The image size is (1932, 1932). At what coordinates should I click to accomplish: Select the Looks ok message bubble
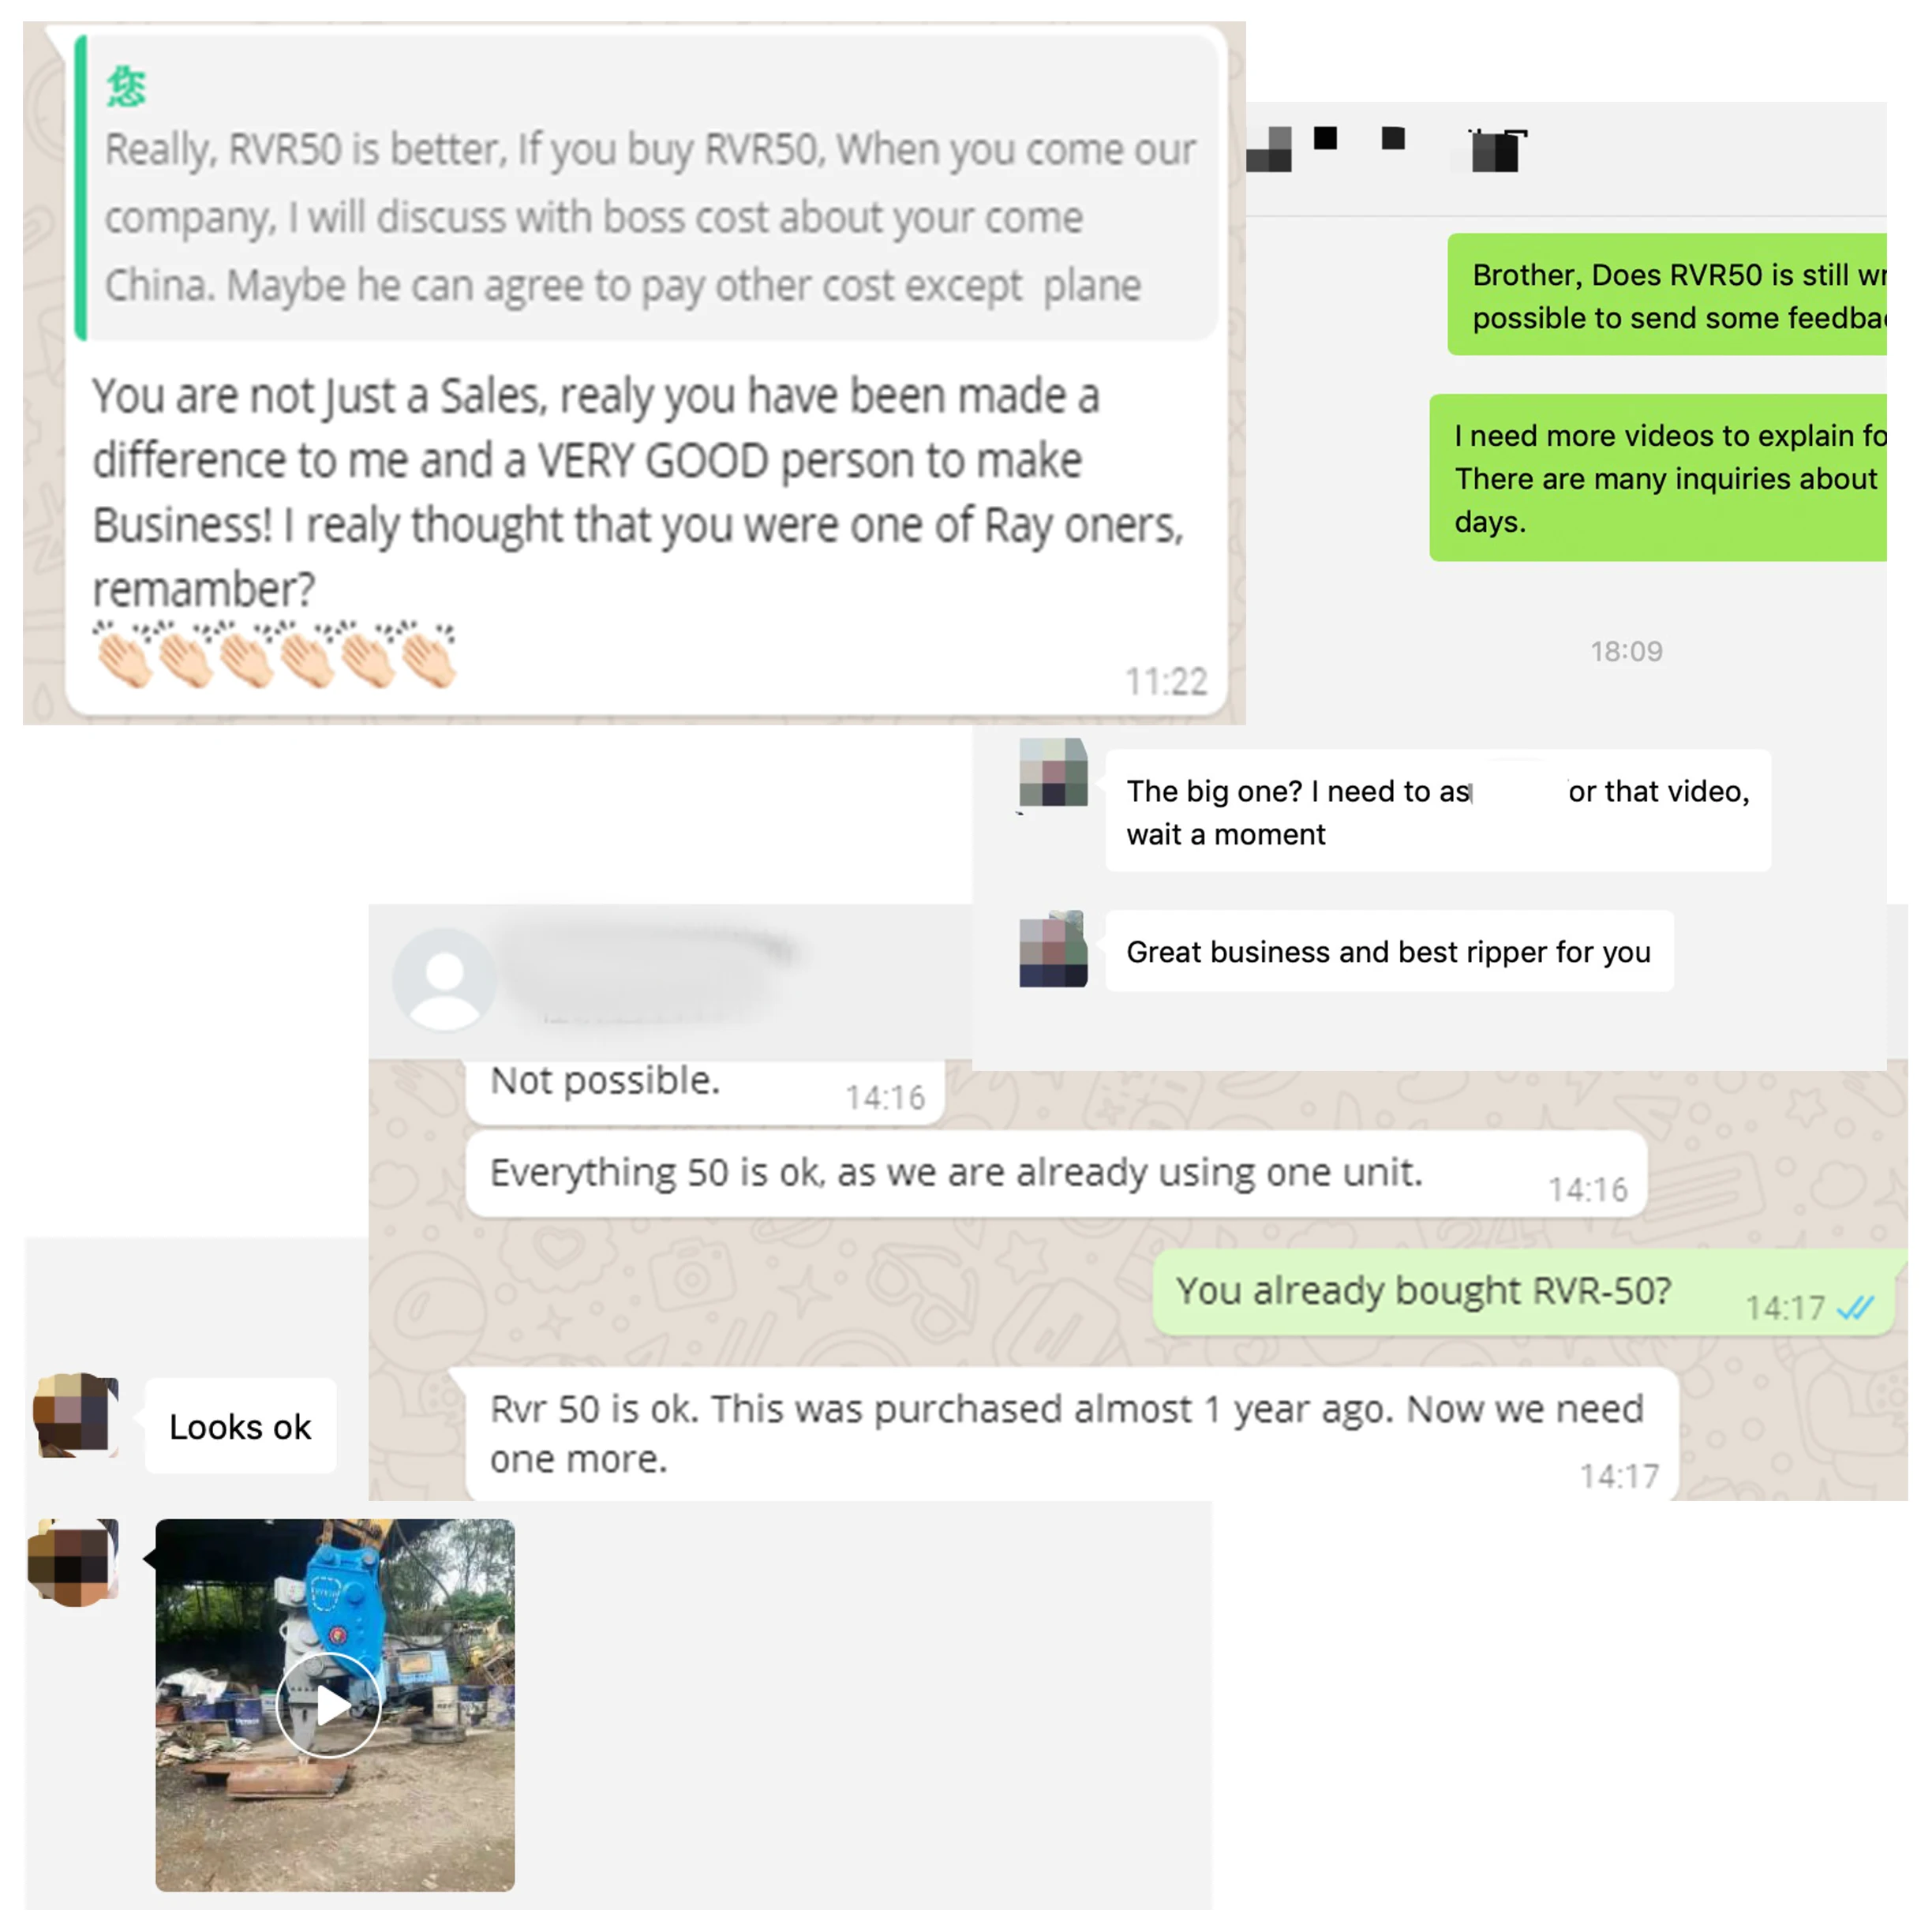click(240, 1426)
